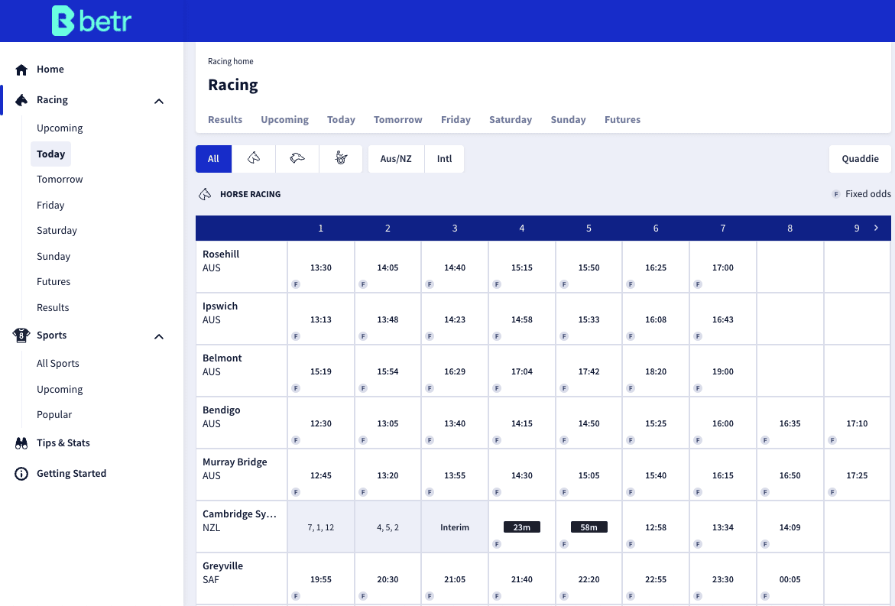
Task: Switch to the Sunday tab in Racing header
Action: point(568,120)
